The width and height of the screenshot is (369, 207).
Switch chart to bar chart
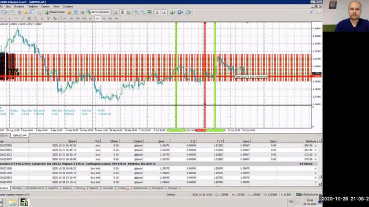pos(116,12)
